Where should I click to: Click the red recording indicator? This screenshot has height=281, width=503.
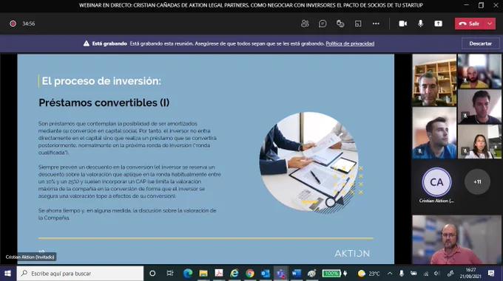[x=13, y=24]
